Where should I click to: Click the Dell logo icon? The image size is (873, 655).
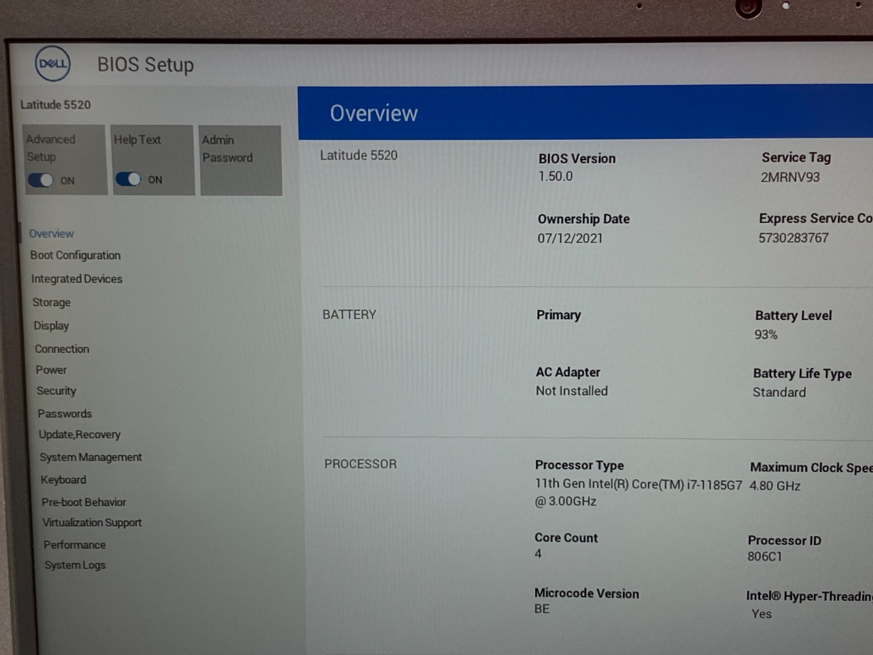point(53,64)
